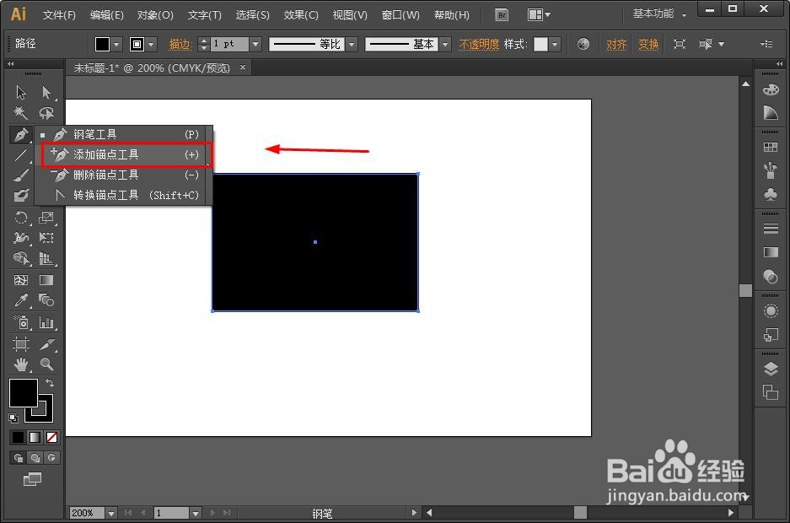
Task: Select the Column Graph tool
Action: click(46, 322)
